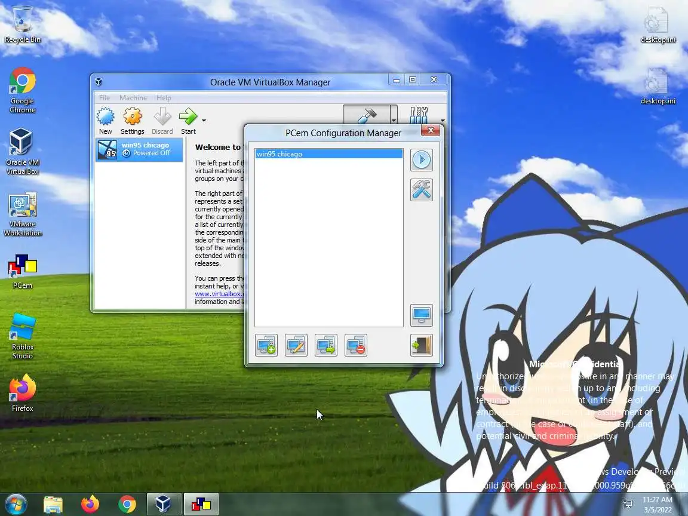Close the PCem Configuration Manager window

click(x=431, y=130)
